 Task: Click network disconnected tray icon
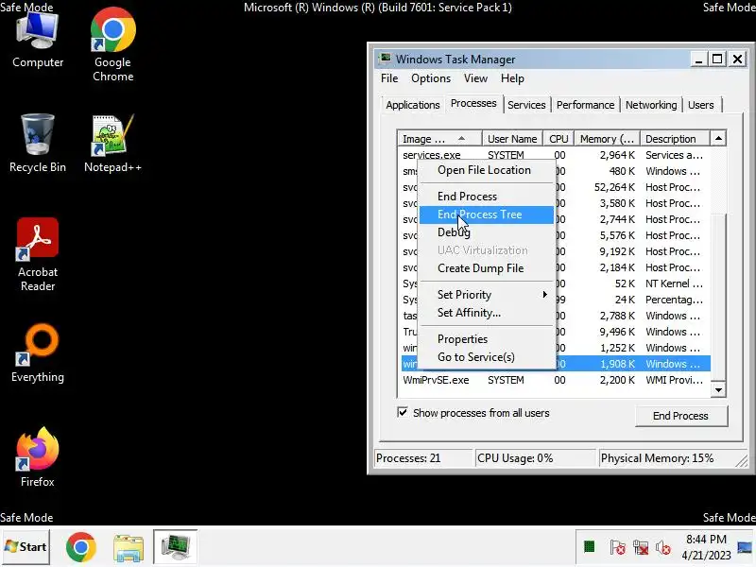click(x=641, y=548)
